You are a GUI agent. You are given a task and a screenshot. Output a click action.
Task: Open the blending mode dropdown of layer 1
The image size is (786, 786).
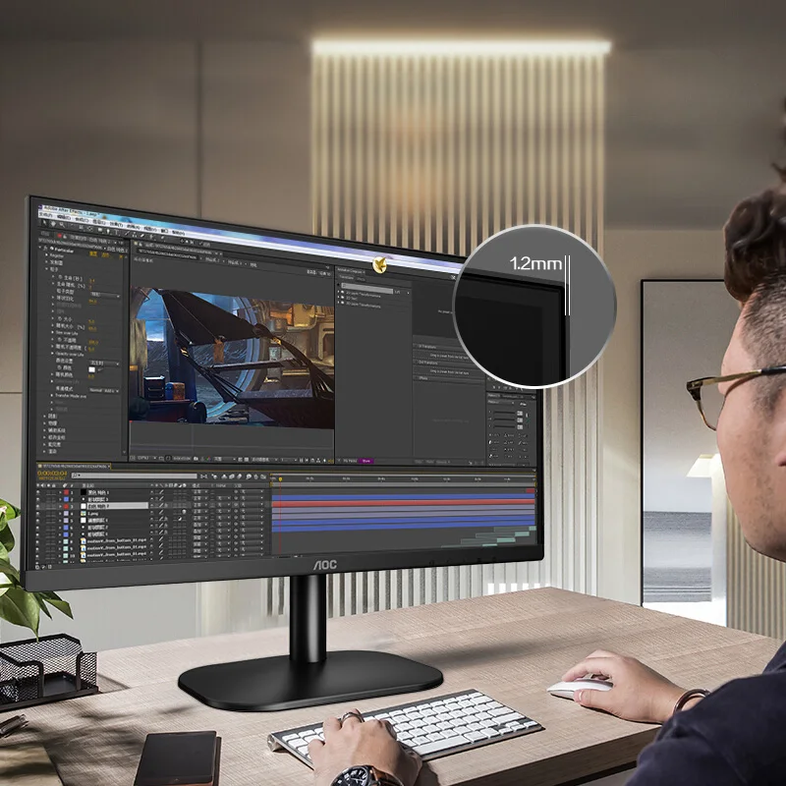[200, 492]
